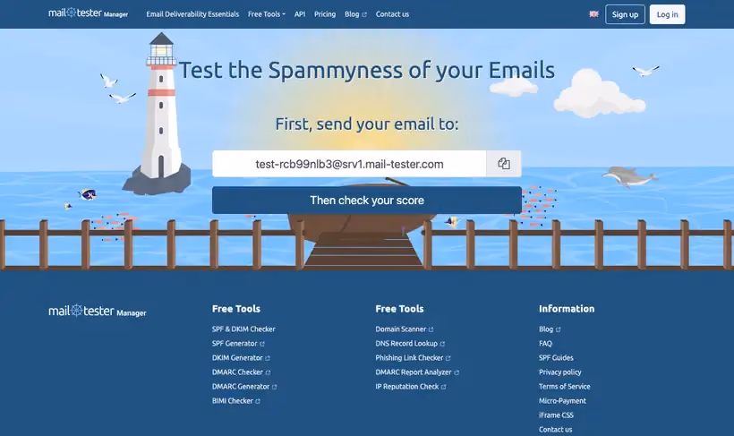
Task: Copy the test email address icon
Action: 504,164
